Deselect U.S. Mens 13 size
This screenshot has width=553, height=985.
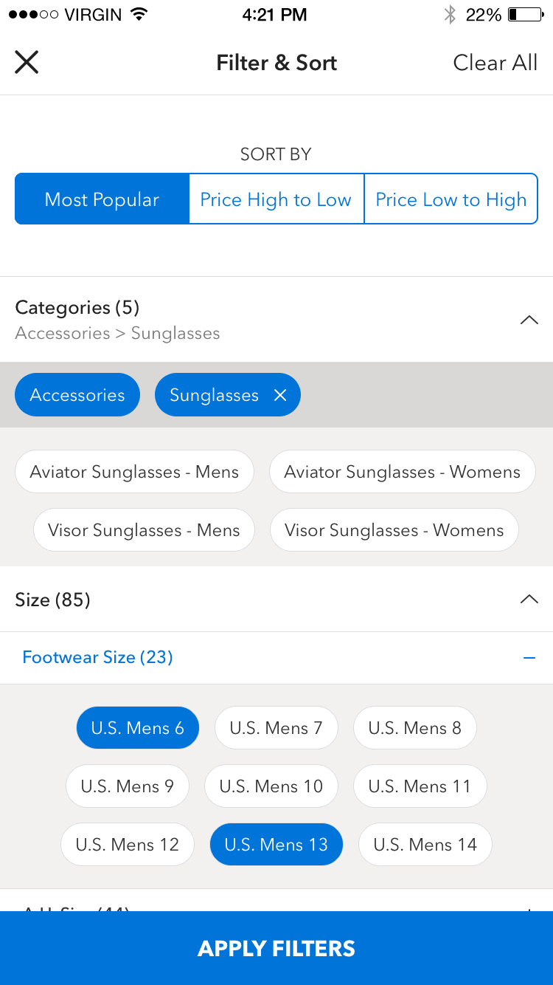point(276,845)
